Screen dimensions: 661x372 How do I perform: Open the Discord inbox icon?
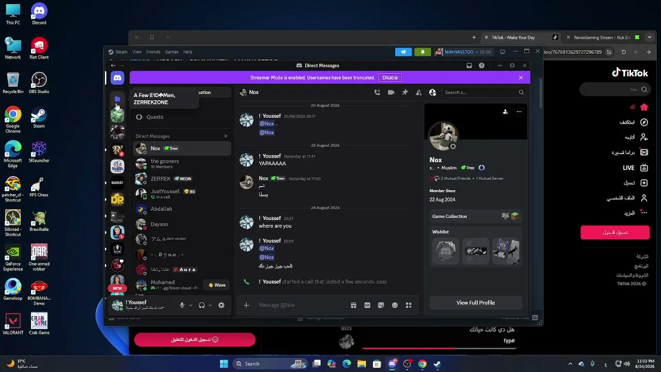[x=469, y=66]
